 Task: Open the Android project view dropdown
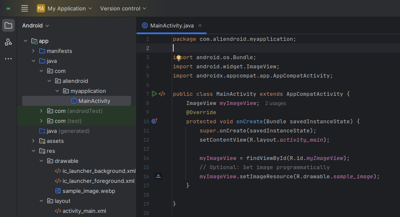[x=35, y=25]
